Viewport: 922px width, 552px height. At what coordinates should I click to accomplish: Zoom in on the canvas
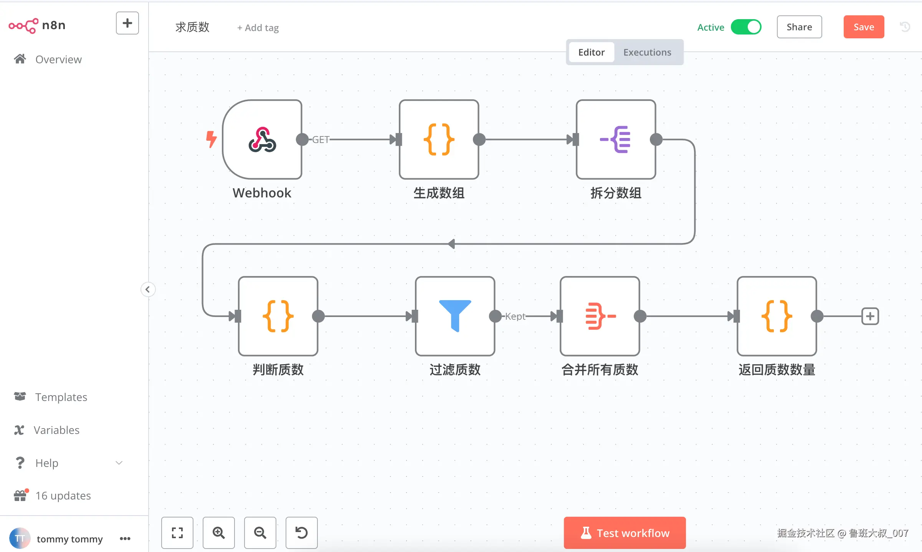tap(219, 532)
